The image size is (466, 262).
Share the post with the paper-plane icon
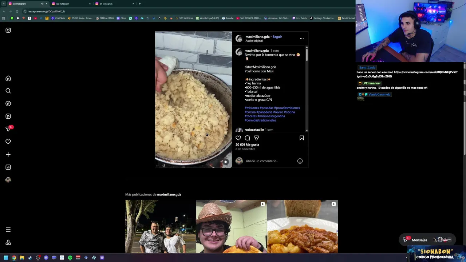coord(256,138)
